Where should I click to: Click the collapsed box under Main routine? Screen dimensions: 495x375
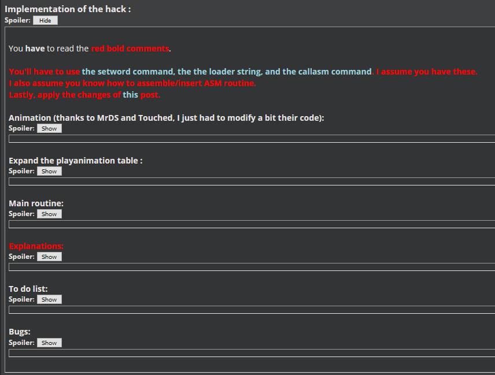(252, 224)
